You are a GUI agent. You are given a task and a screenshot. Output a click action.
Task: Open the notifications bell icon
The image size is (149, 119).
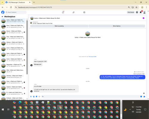click(141, 12)
